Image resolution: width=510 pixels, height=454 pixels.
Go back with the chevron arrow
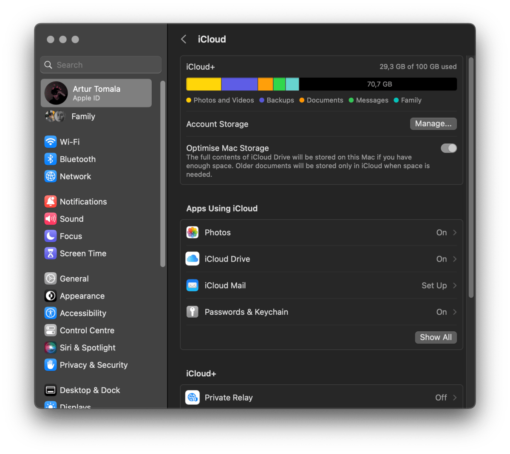pos(184,39)
